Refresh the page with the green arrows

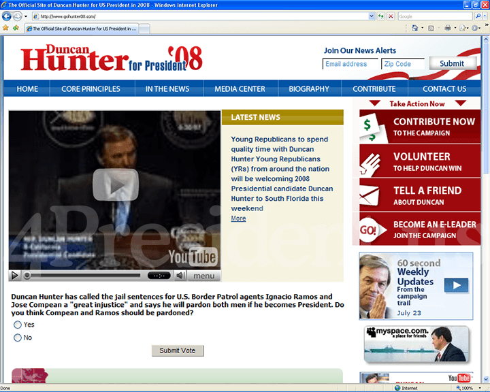(380, 16)
